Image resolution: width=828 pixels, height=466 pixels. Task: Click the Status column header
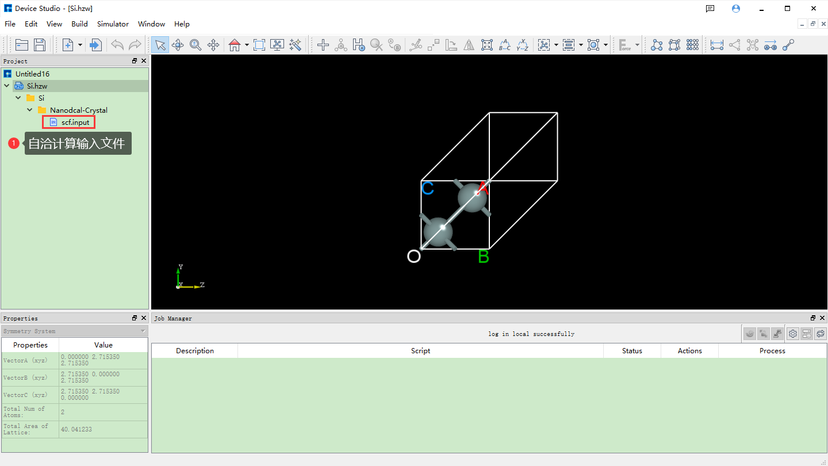coord(632,351)
